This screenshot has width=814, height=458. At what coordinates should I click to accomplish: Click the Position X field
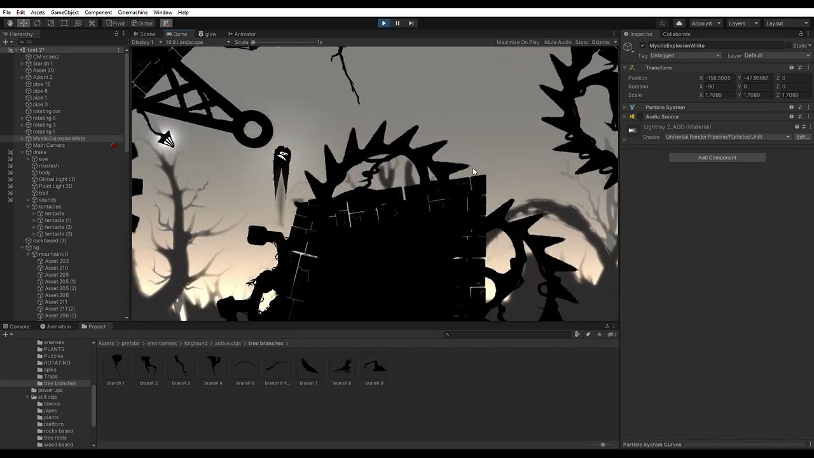[721, 78]
